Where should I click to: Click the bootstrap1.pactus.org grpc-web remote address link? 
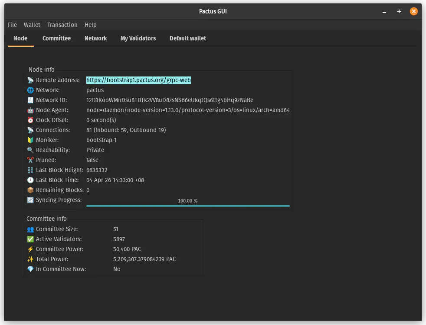tap(138, 80)
